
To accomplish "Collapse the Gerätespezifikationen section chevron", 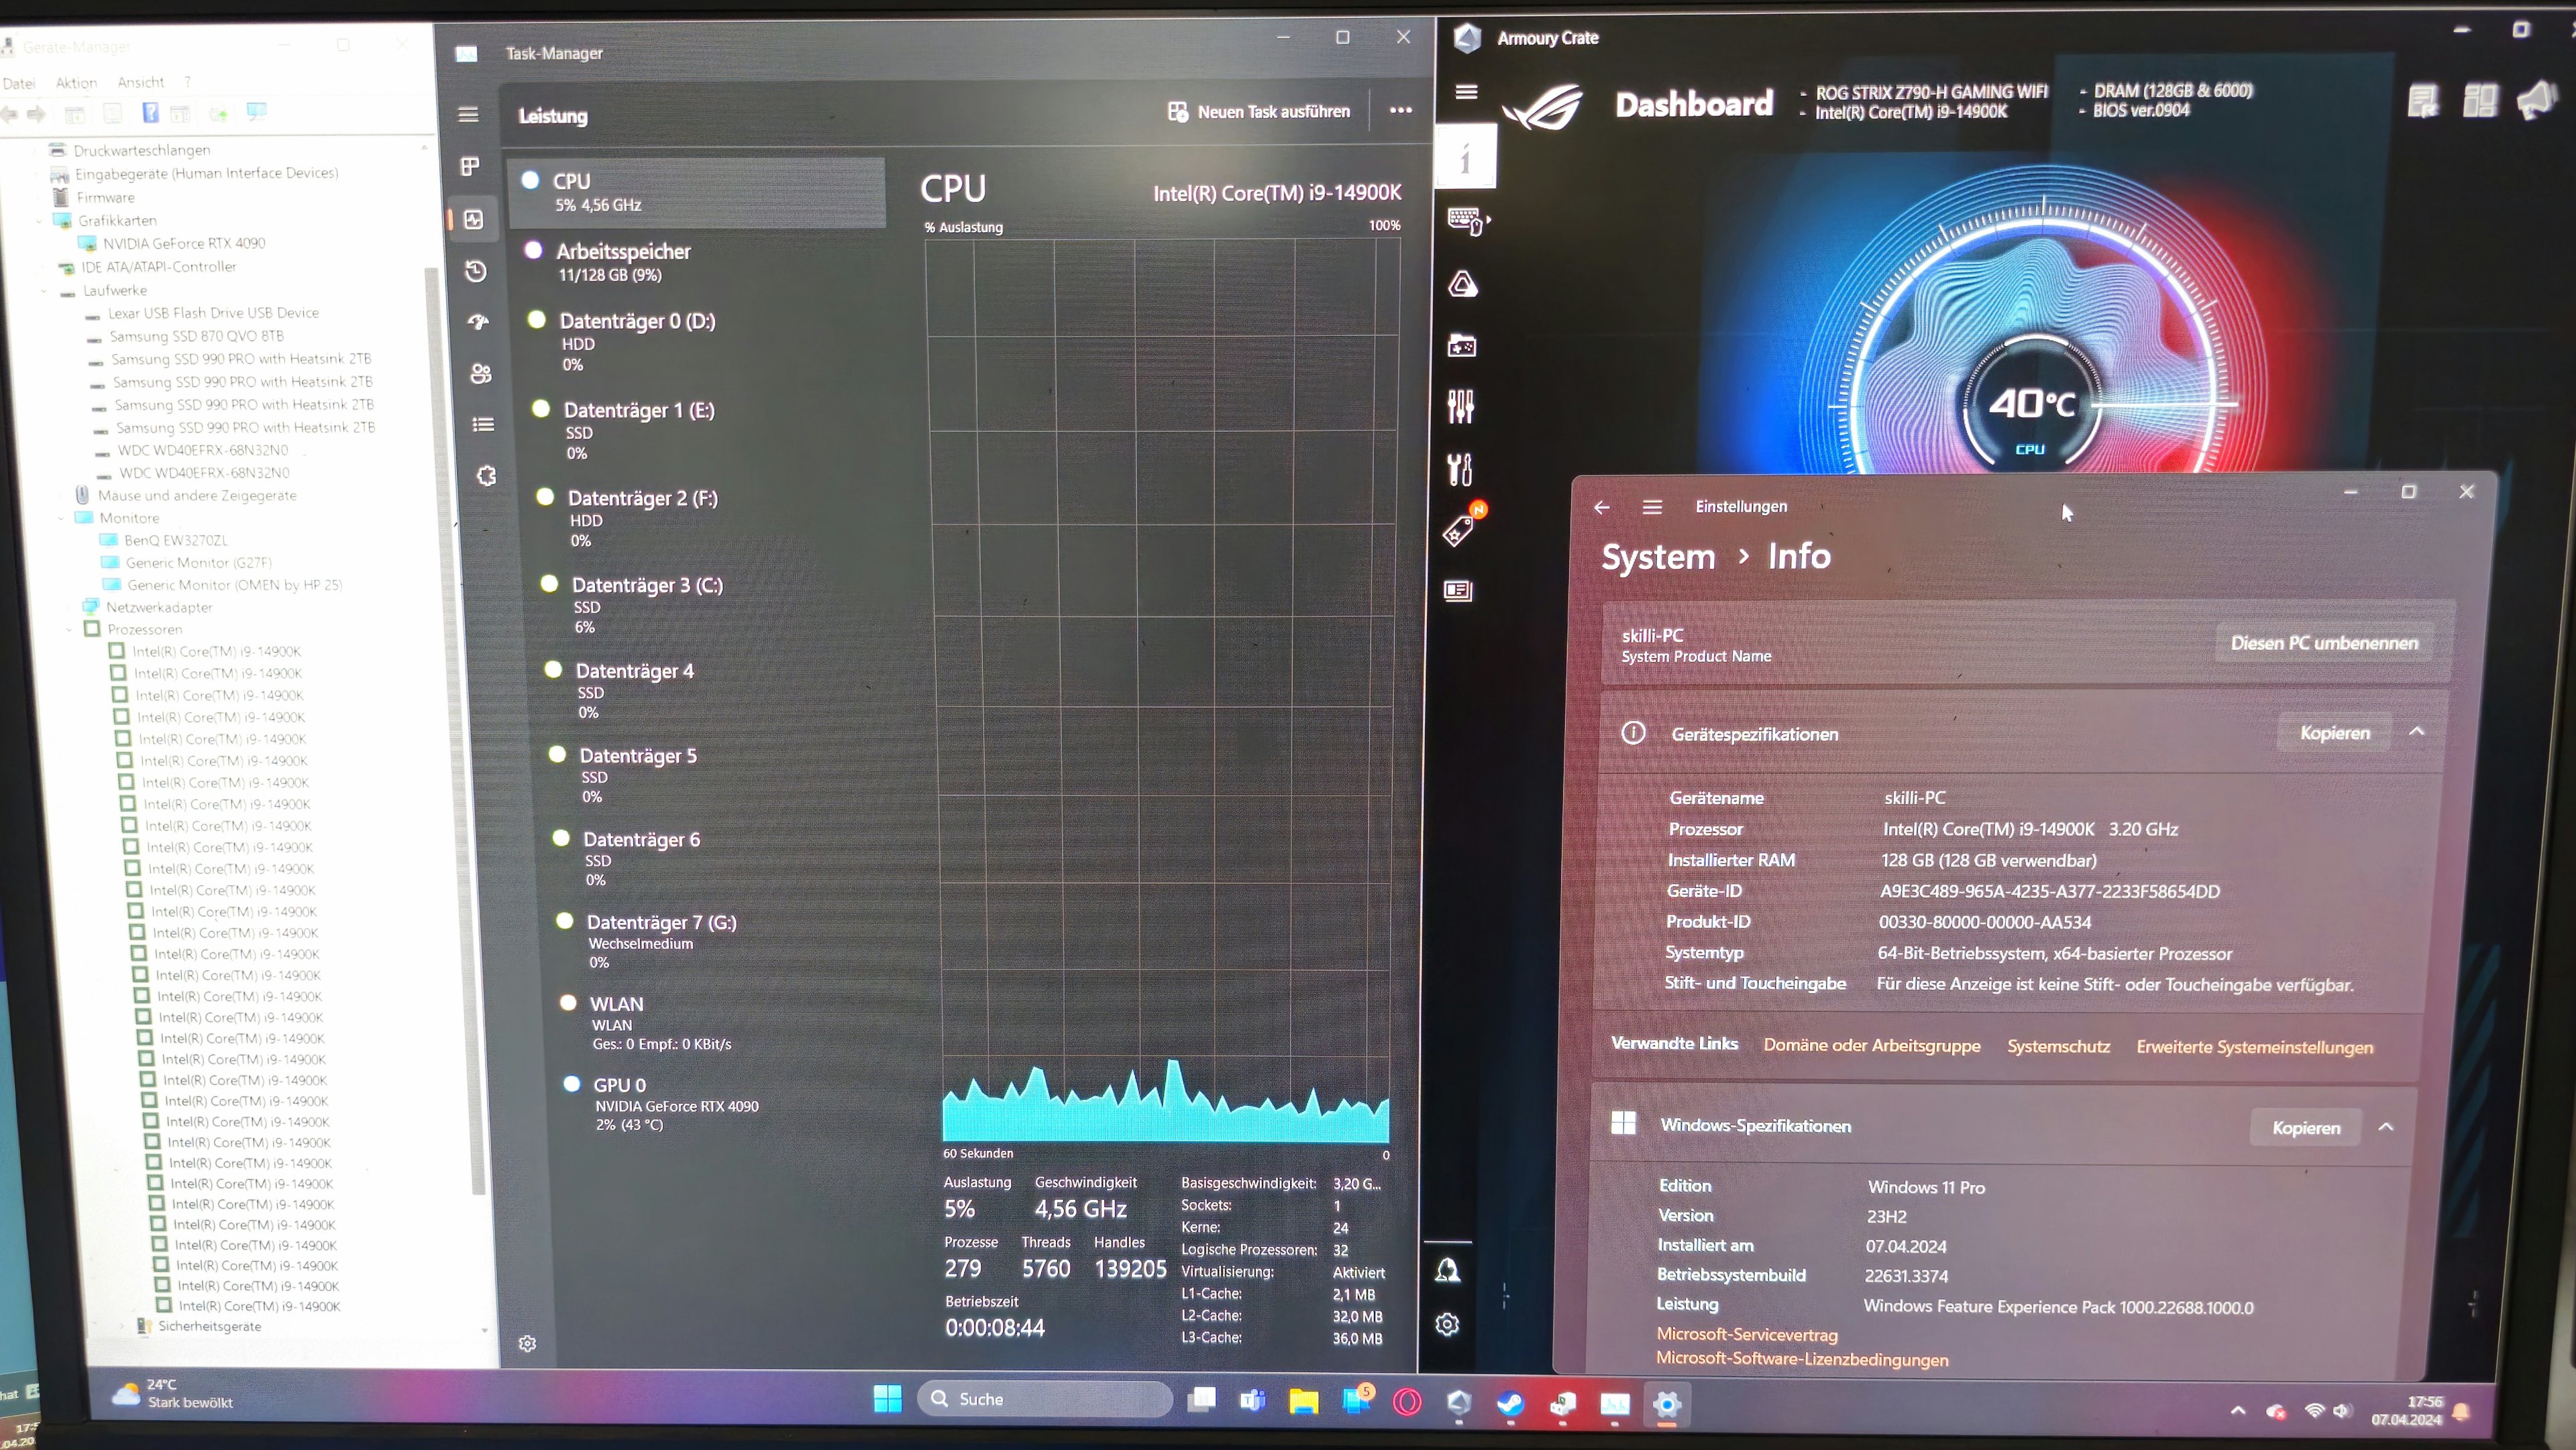I will pyautogui.click(x=2416, y=732).
